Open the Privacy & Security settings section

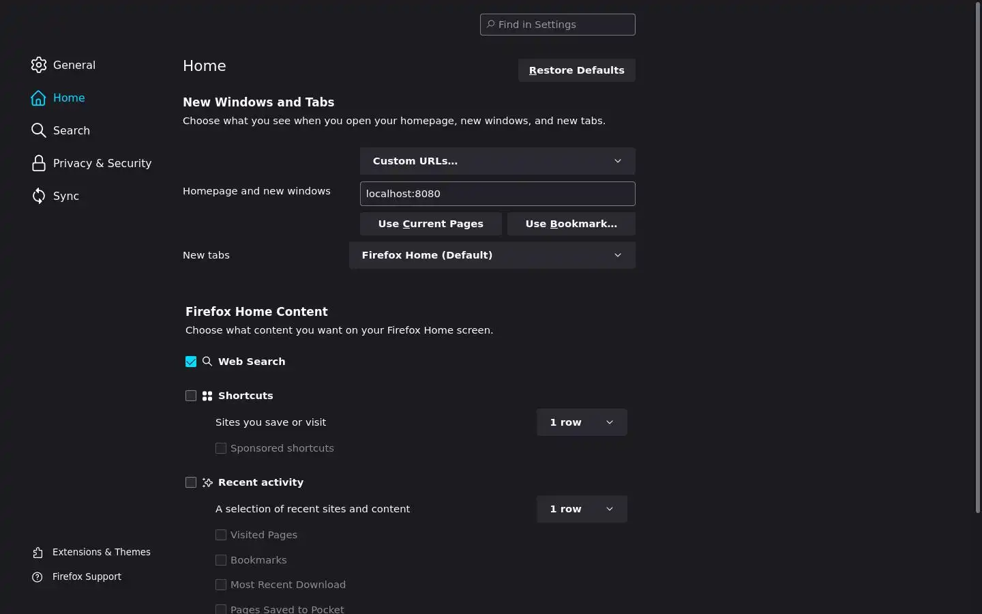102,164
